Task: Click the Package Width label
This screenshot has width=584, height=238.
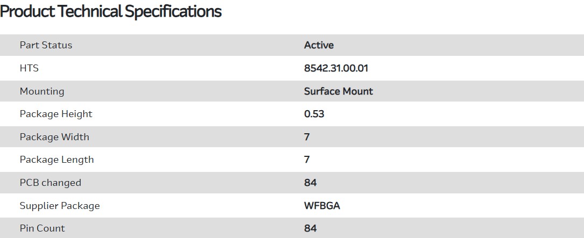Action: (x=54, y=137)
